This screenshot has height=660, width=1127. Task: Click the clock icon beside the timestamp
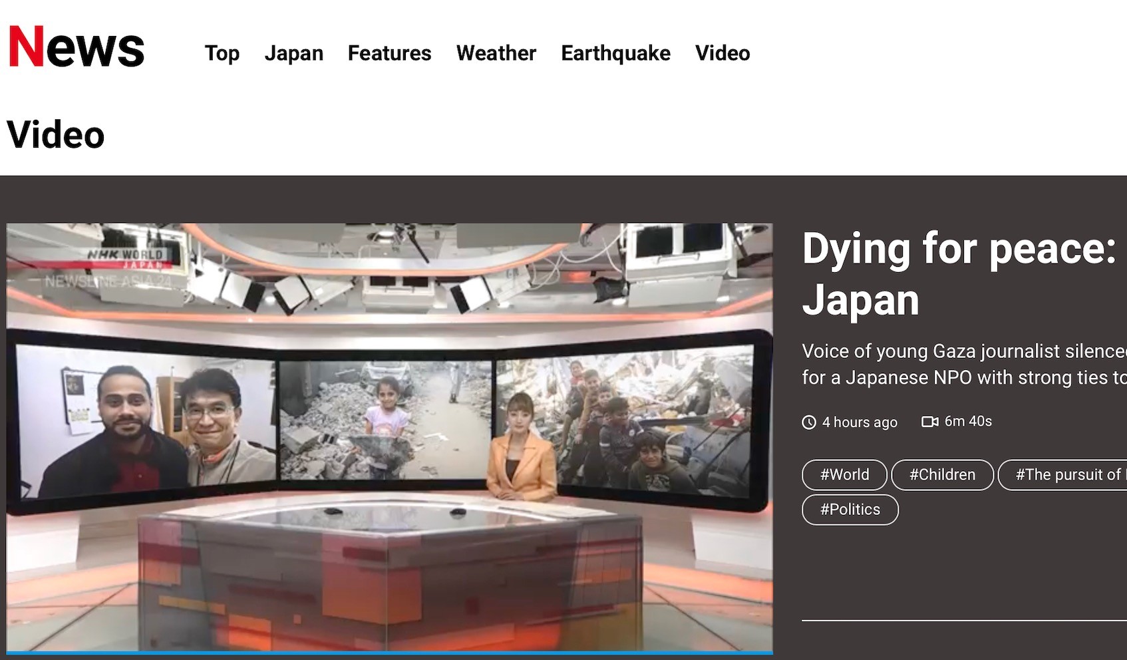809,422
